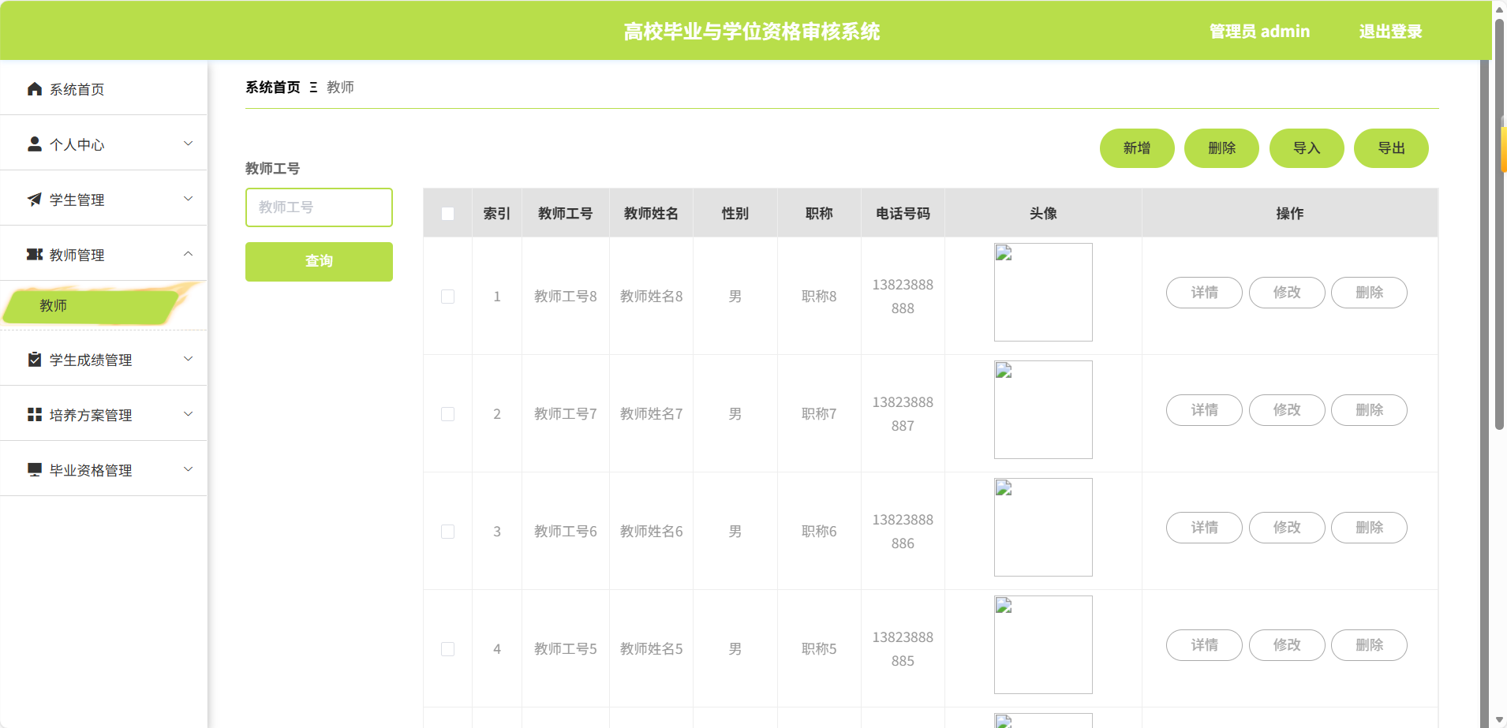Image resolution: width=1507 pixels, height=728 pixels.
Task: Click the scrollbar down arrow
Action: click(1500, 720)
